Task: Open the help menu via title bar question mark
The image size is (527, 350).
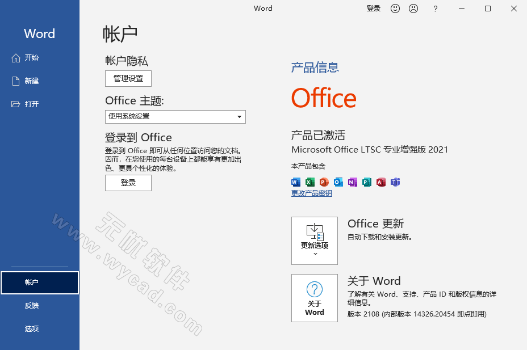Action: tap(435, 9)
